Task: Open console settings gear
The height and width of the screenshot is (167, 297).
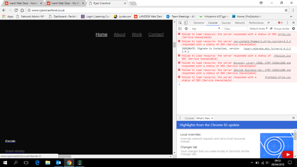Action: (293, 29)
